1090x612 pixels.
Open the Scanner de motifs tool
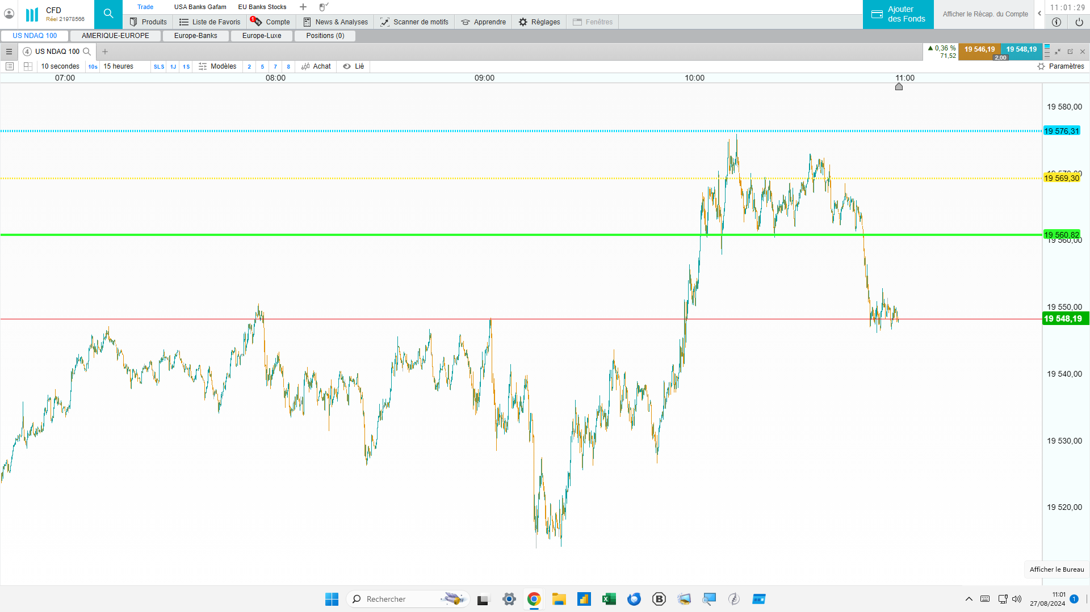pos(414,22)
